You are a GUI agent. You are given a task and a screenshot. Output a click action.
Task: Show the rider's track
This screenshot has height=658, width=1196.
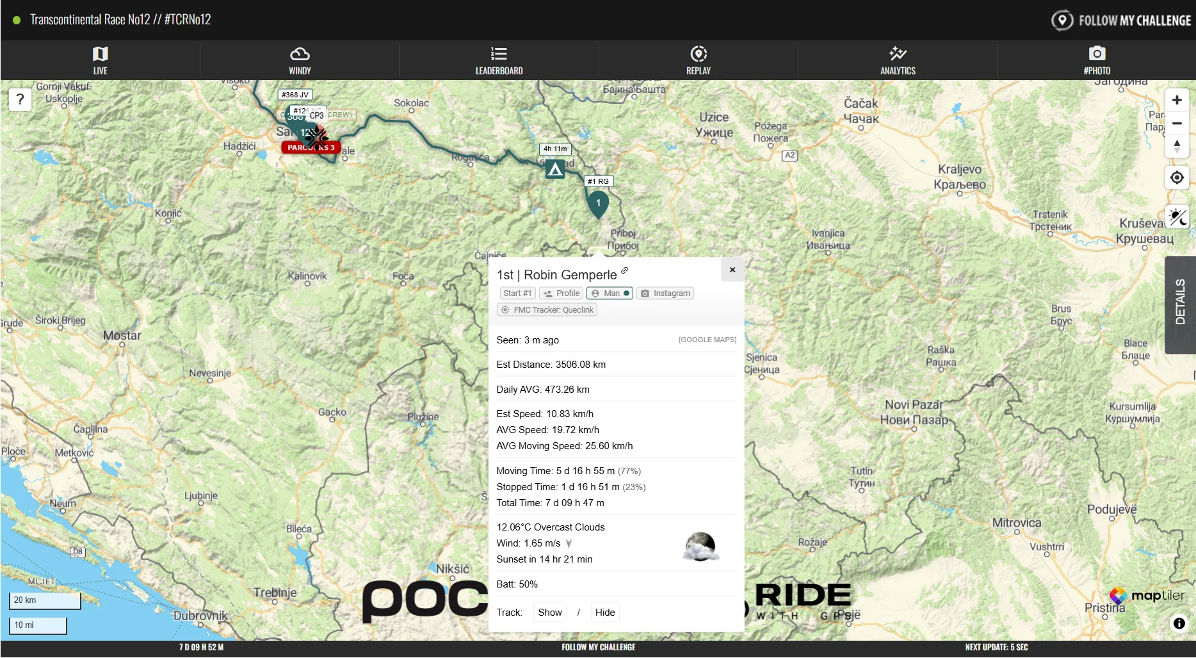click(x=550, y=613)
